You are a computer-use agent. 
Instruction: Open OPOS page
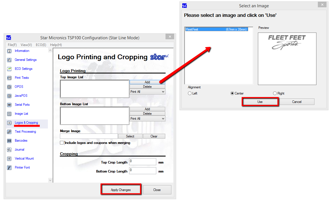coord(19,87)
